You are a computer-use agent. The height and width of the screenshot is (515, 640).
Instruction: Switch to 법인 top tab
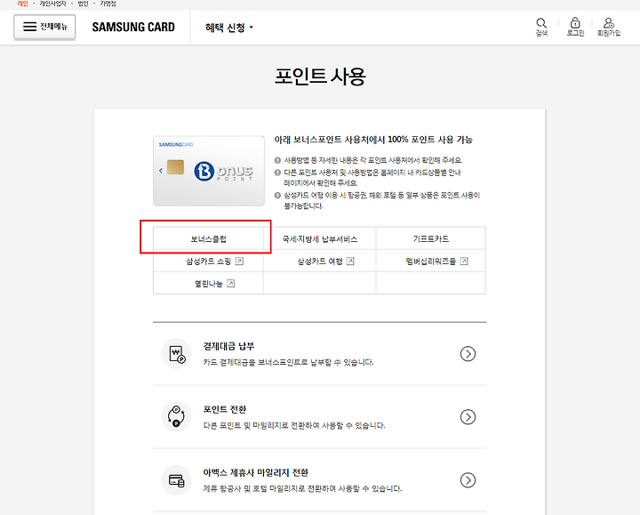pyautogui.click(x=83, y=4)
